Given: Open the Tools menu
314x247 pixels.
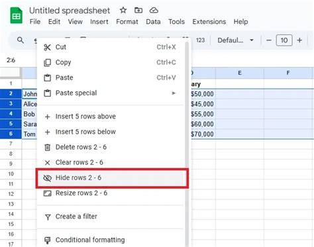Looking at the screenshot, I should [176, 22].
